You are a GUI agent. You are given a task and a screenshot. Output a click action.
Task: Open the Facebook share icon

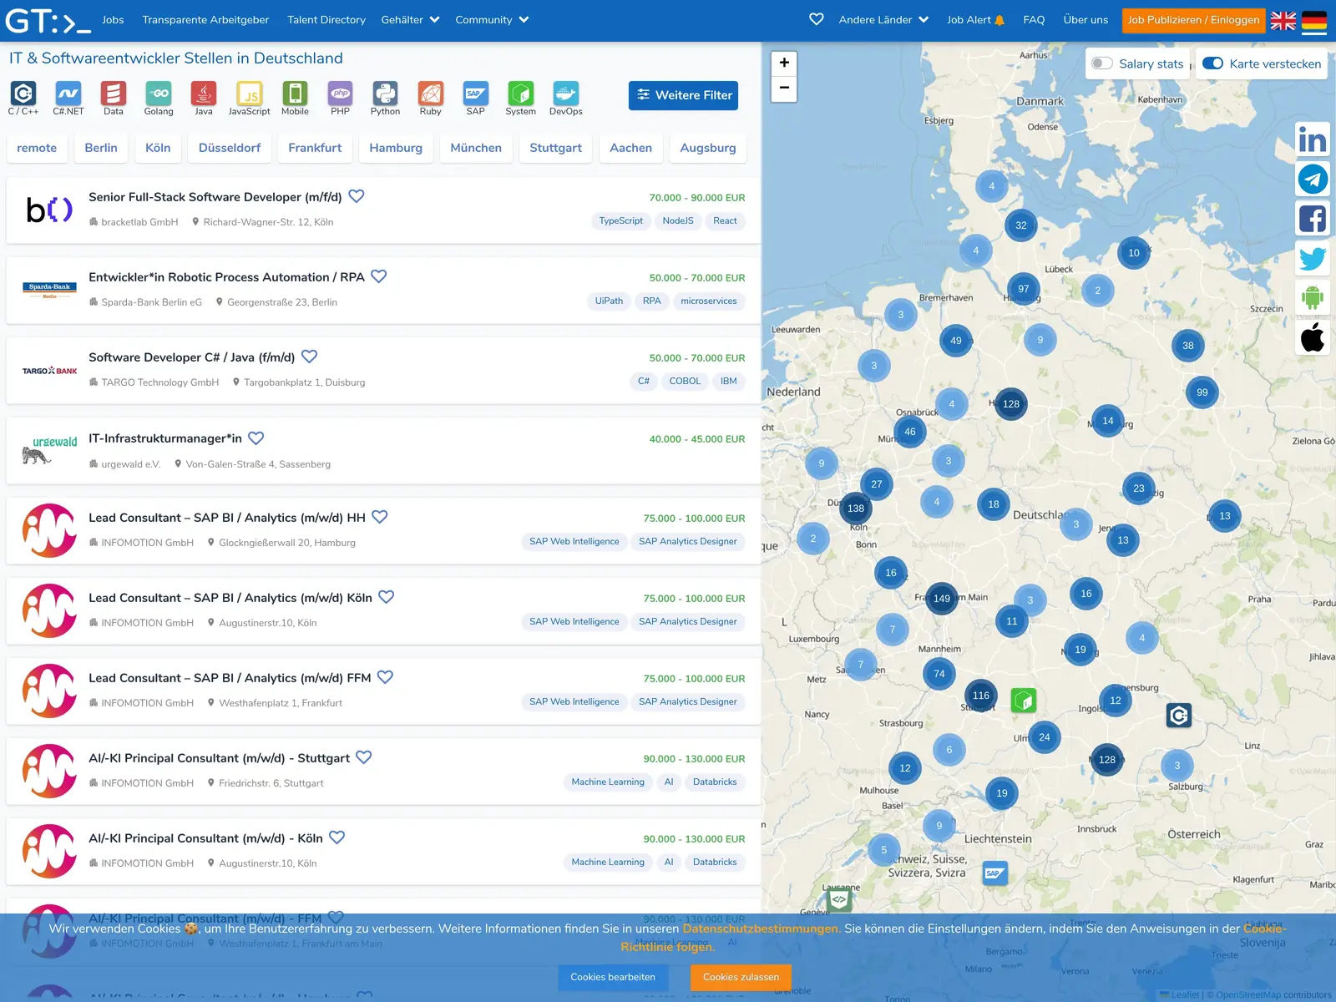(1313, 219)
